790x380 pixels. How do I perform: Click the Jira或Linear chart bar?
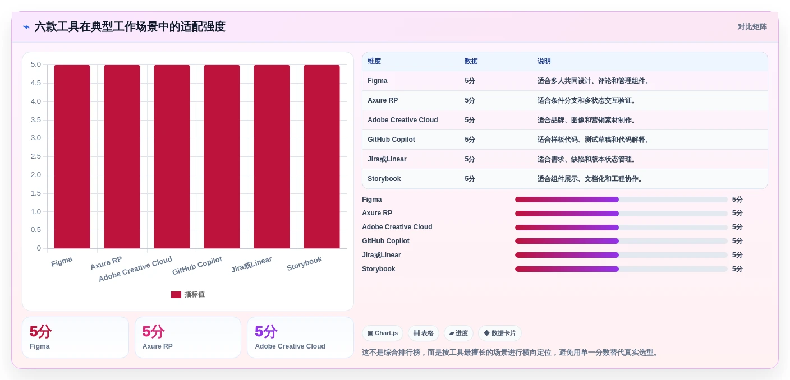[x=272, y=156]
